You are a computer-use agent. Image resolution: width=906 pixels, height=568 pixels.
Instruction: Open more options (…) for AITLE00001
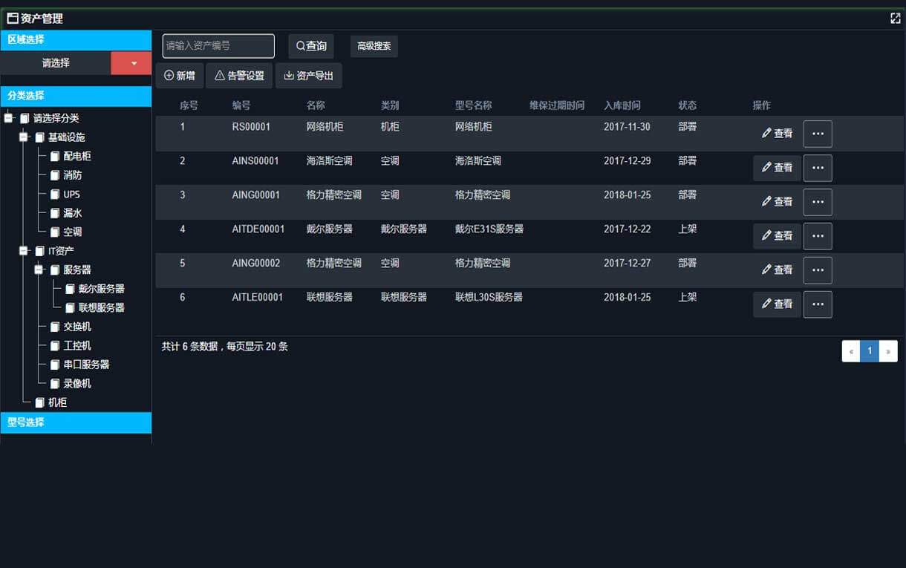point(818,304)
